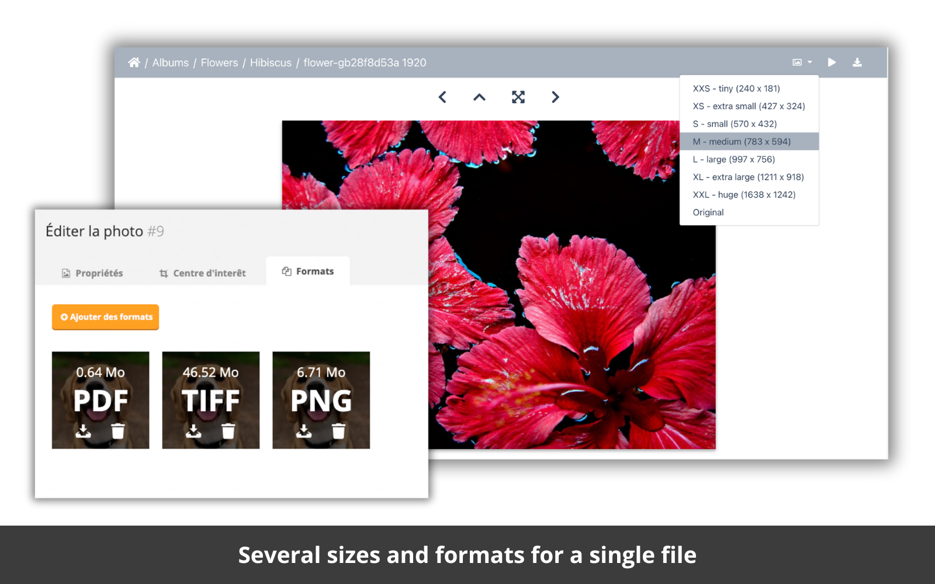Download the 46.52 Mo TIFF file
Screen dimensions: 935x584
pos(194,432)
